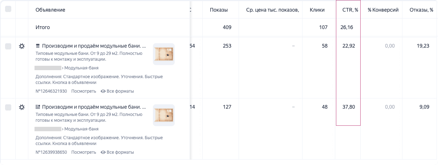Click "Все форматы" under the second ad
Viewport: 438px width, 165px height.
click(x=120, y=152)
